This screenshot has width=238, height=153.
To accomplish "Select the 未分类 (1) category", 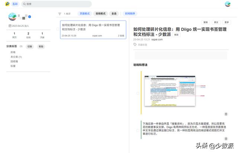I will point(16,57).
